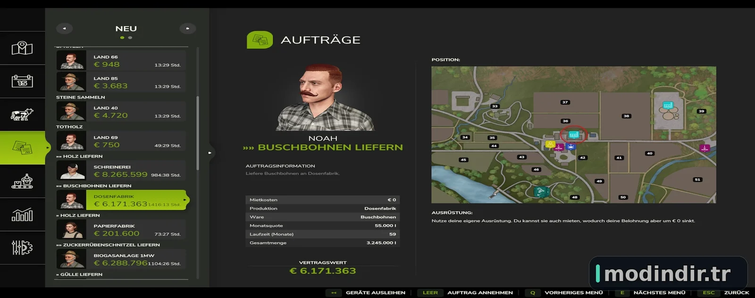Open the map overview sidebar icon
Viewport: 755px width, 298px height.
tap(22, 48)
